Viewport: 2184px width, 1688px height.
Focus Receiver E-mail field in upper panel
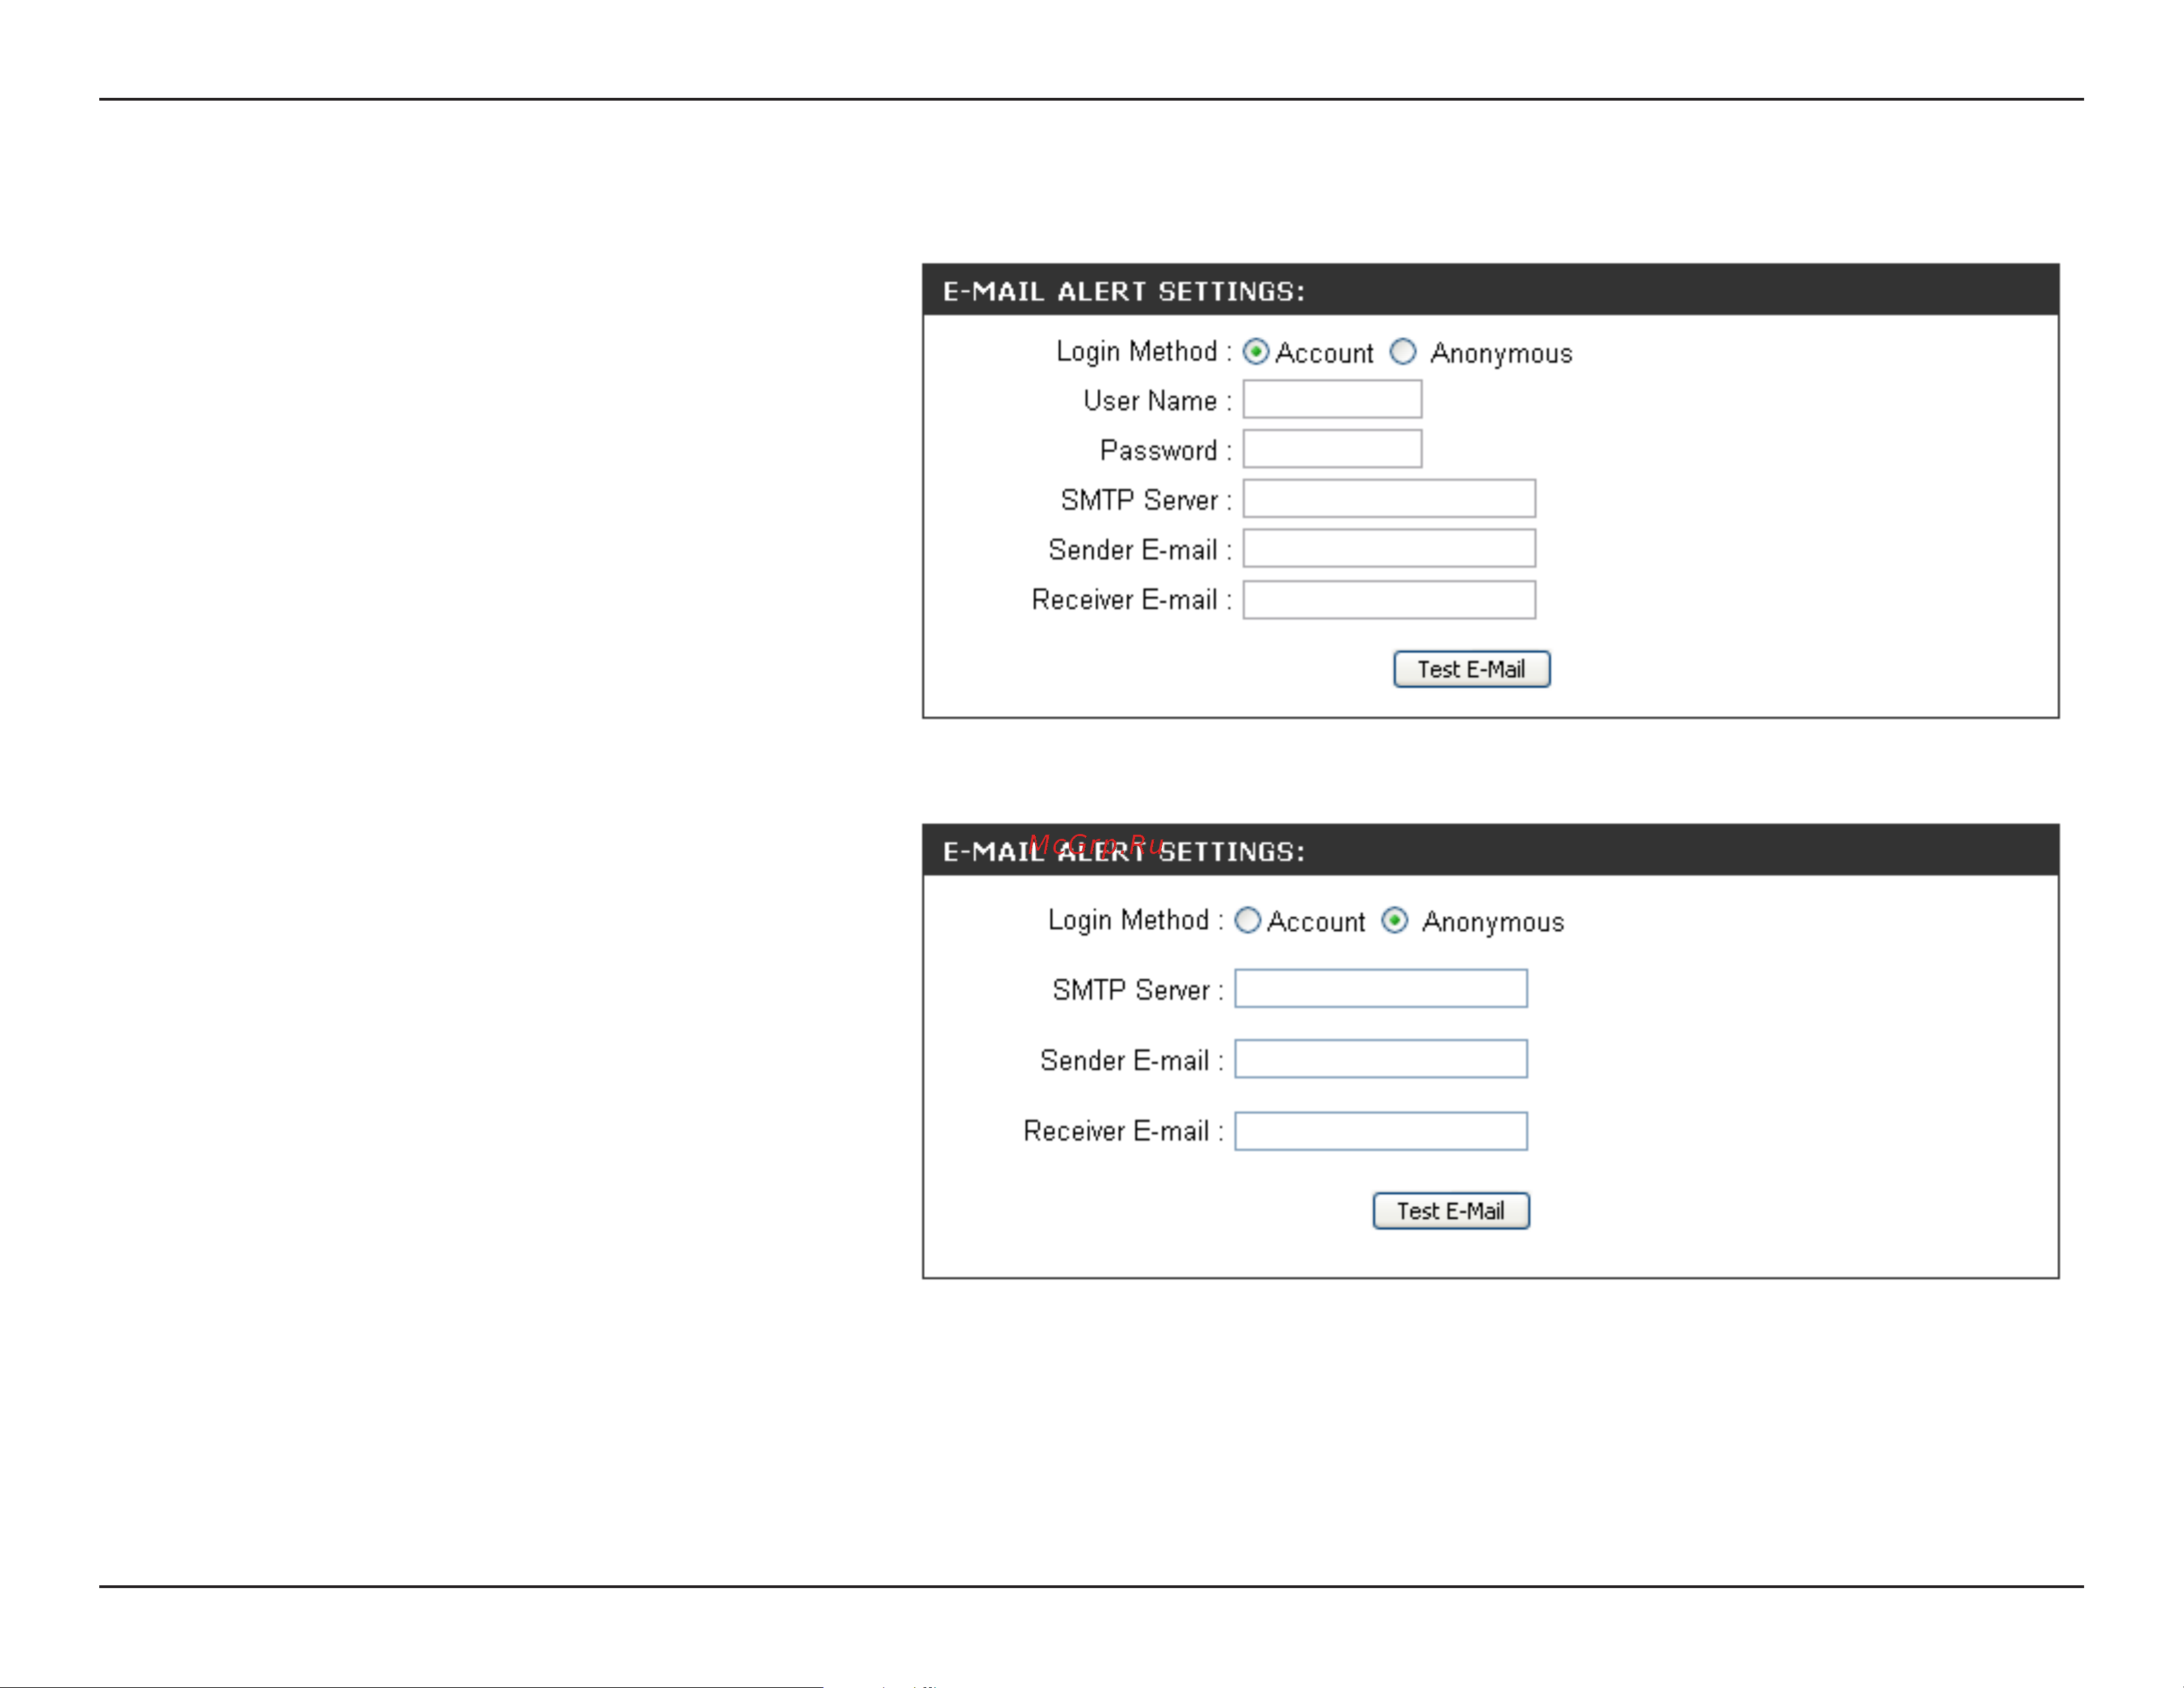[1389, 600]
